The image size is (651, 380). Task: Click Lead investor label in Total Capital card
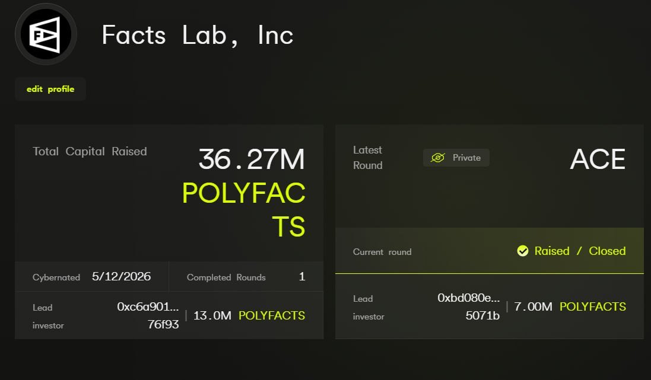pos(48,317)
